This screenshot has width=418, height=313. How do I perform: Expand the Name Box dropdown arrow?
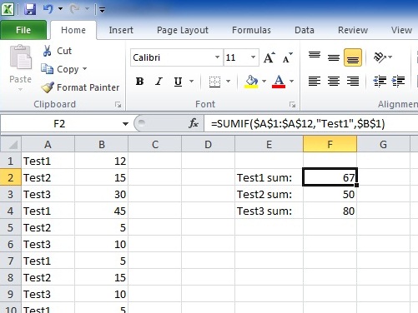[125, 124]
